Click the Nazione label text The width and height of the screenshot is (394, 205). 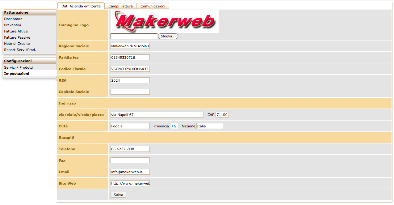pyautogui.click(x=188, y=126)
